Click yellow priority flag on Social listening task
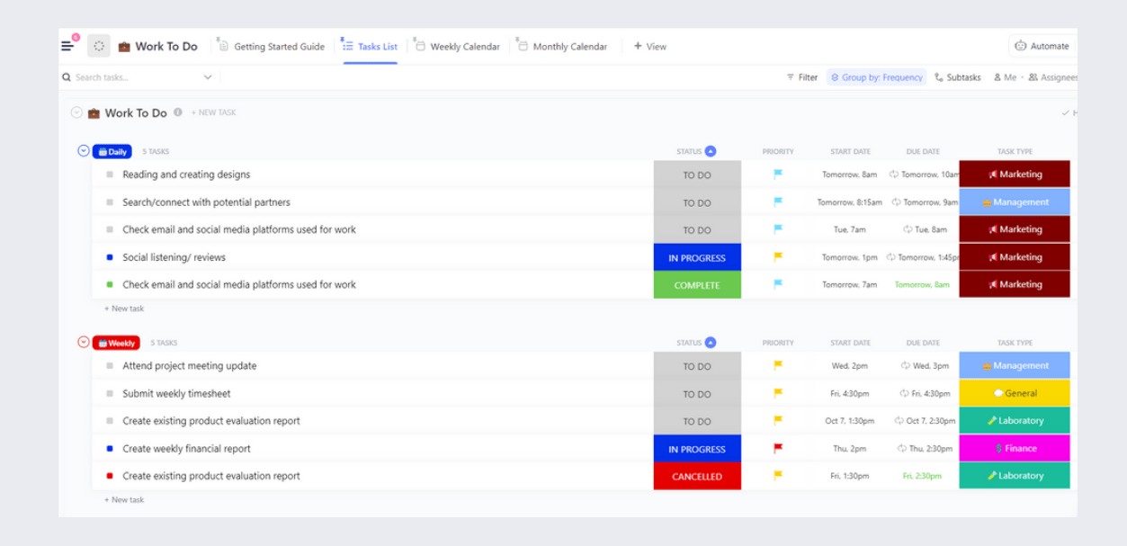Viewport: 1127px width, 546px height. (778, 257)
